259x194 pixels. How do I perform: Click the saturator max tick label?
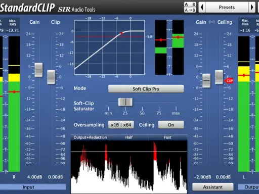tap(176, 113)
